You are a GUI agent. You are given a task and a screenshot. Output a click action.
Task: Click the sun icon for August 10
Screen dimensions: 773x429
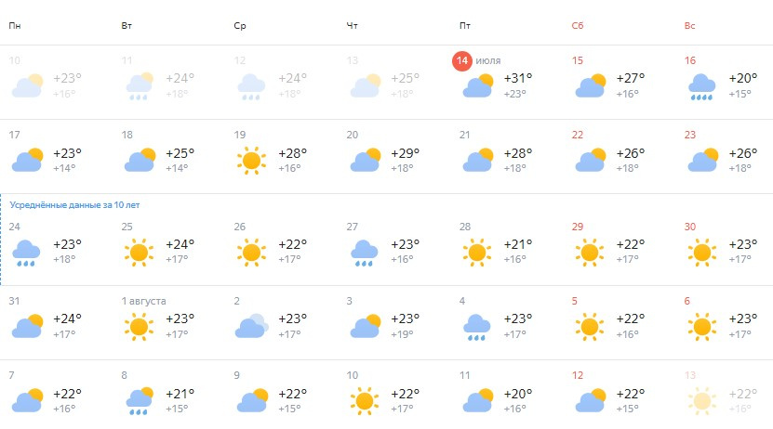[364, 400]
